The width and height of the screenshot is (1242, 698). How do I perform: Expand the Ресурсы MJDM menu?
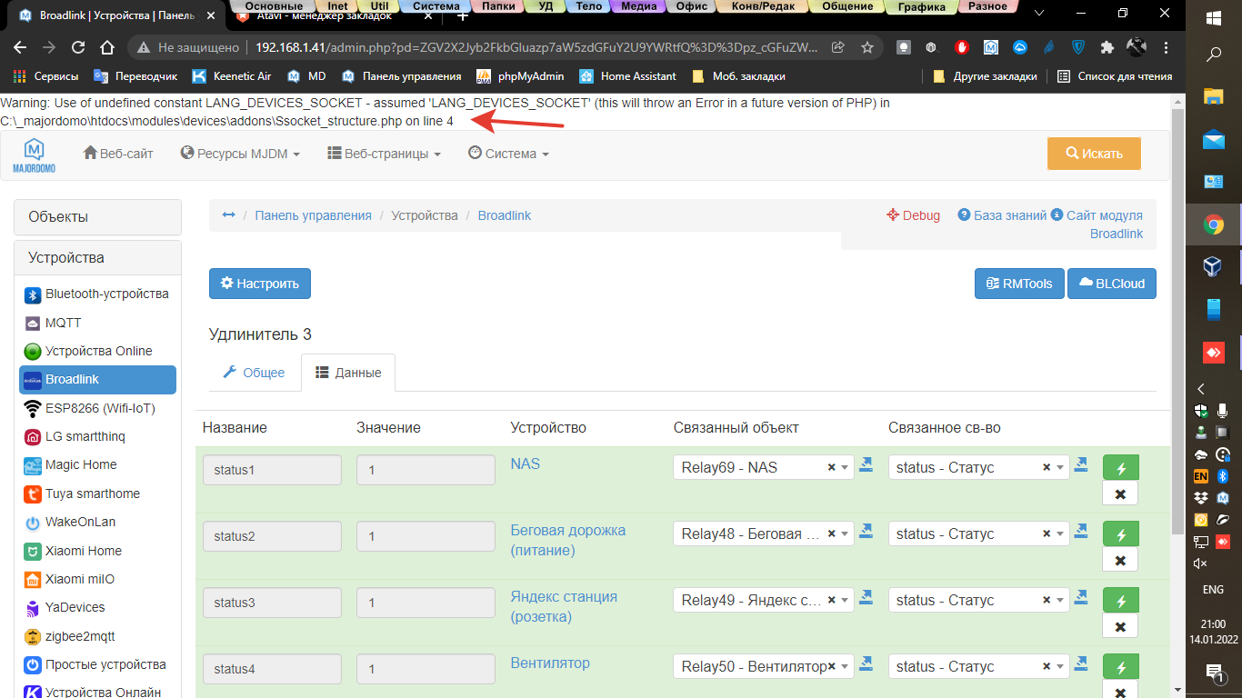[240, 154]
